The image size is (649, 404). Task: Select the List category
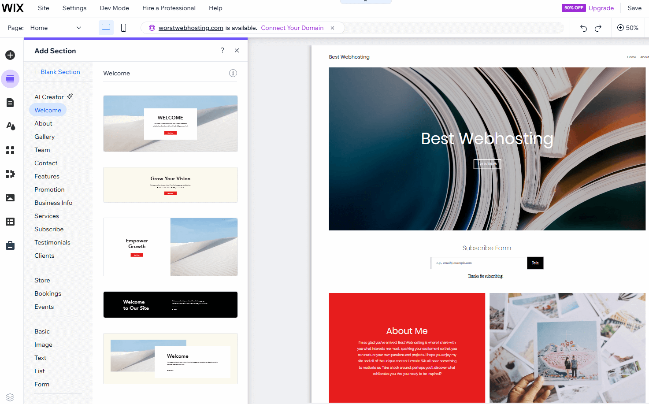[40, 371]
